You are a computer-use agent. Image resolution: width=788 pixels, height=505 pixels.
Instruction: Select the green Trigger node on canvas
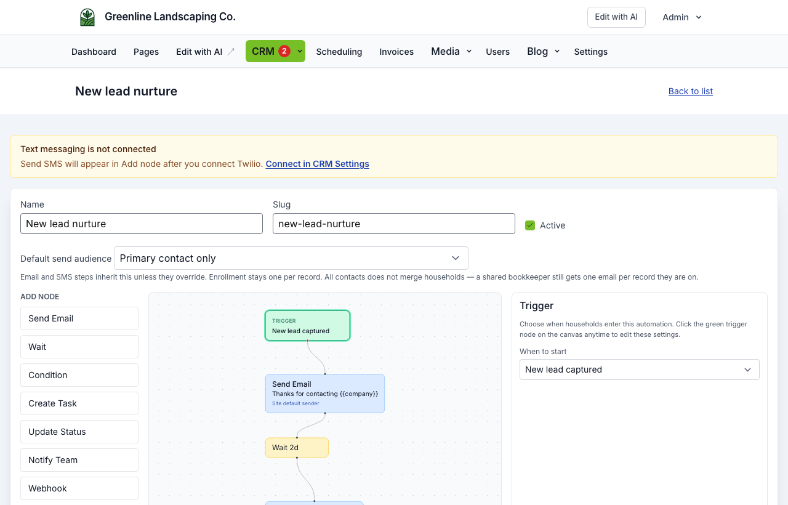(308, 325)
